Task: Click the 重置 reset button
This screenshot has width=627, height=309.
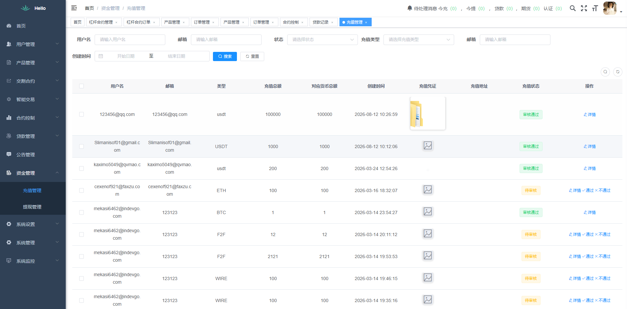Action: tap(252, 56)
